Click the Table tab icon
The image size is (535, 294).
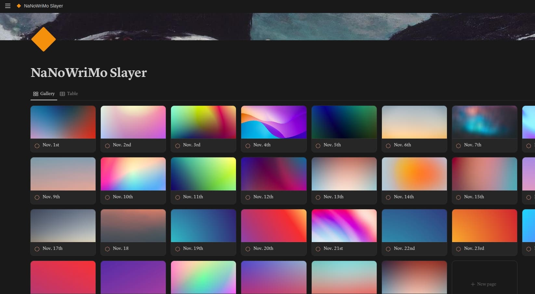[x=62, y=94]
